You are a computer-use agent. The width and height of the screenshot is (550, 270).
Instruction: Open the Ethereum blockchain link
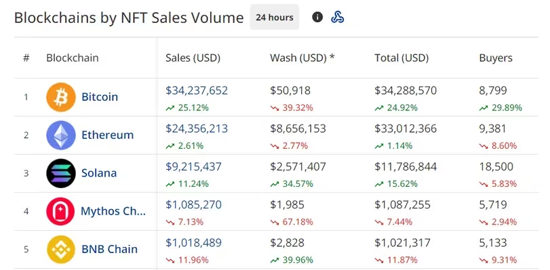[107, 135]
